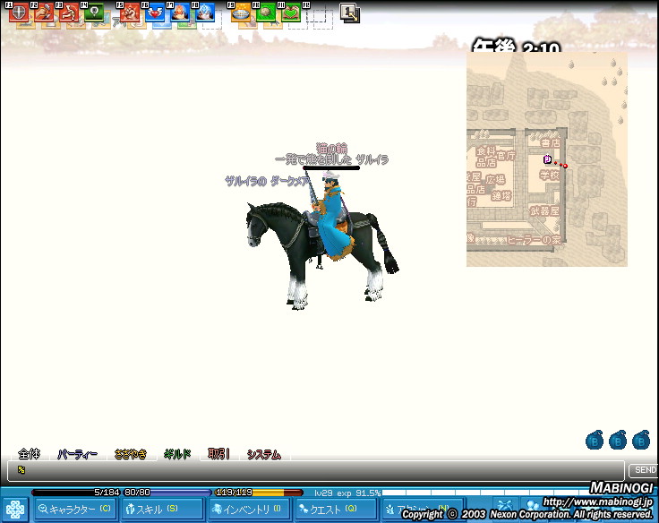The image size is (659, 523).
Task: Open the インベントリ (I) window
Action: point(249,510)
